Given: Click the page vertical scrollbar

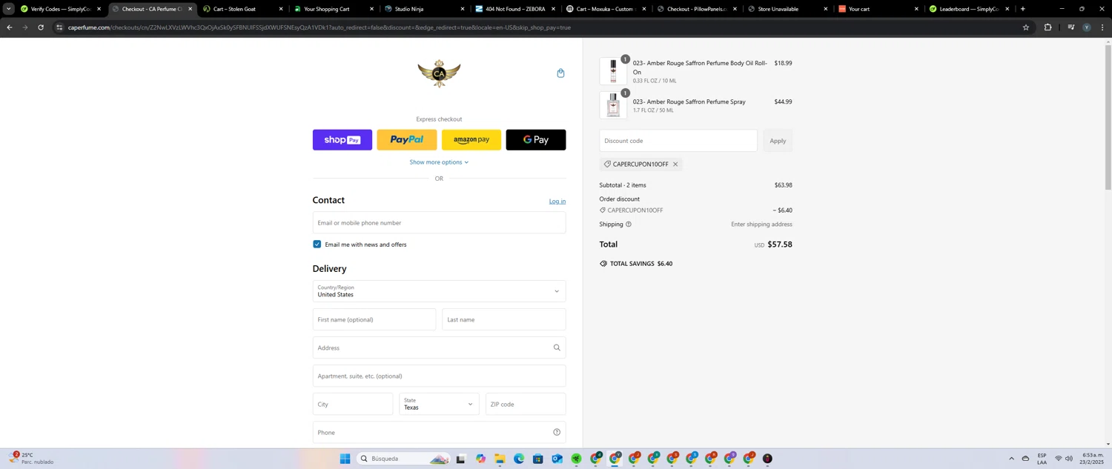Looking at the screenshot, I should (x=1108, y=119).
